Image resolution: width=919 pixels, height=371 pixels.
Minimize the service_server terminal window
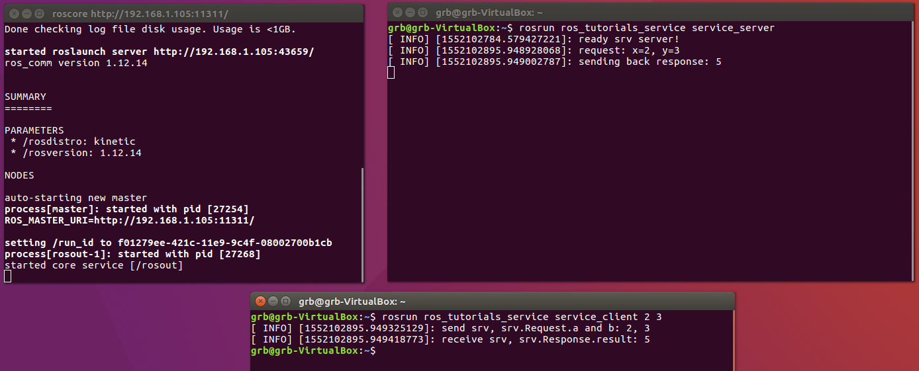pos(410,12)
